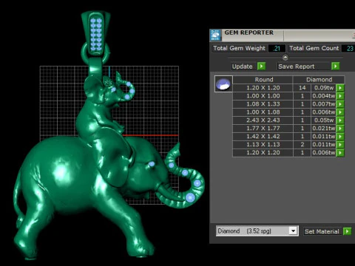The image size is (355, 266).
Task: Click the Set Material button
Action: 322,231
